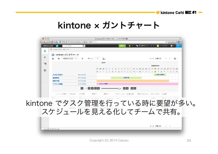Click the green Gantt bar in second row

click(126, 78)
